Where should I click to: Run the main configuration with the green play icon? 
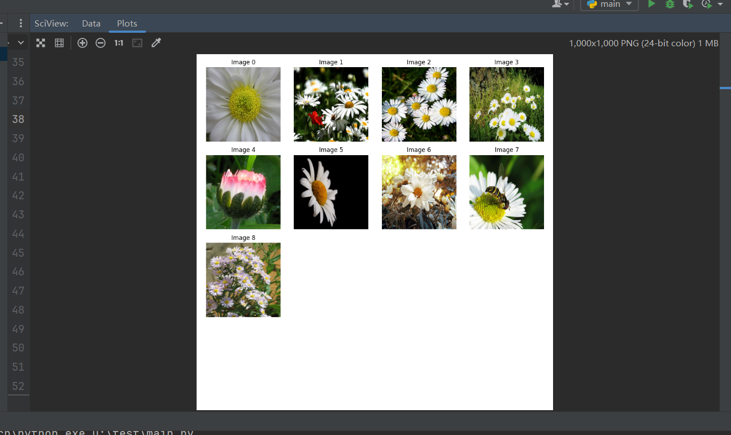pos(651,4)
